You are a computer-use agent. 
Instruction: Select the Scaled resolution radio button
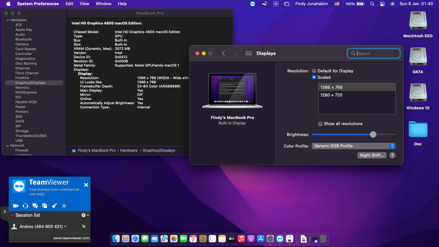click(x=314, y=77)
